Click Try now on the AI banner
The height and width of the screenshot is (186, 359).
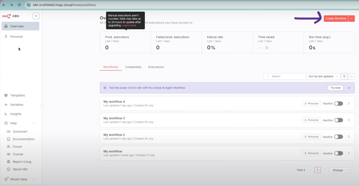click(336, 88)
